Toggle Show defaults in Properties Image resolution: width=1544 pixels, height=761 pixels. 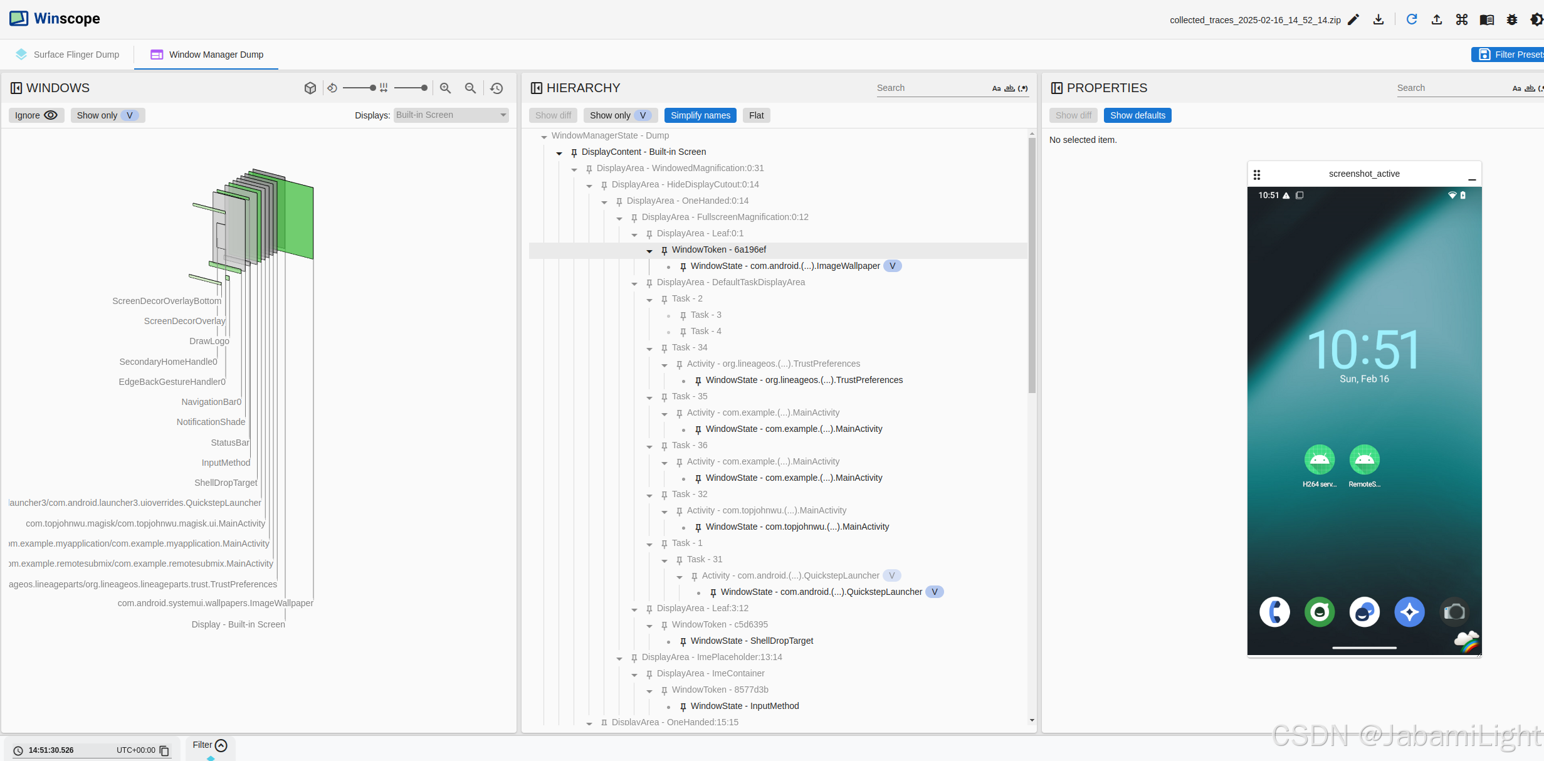(x=1137, y=115)
